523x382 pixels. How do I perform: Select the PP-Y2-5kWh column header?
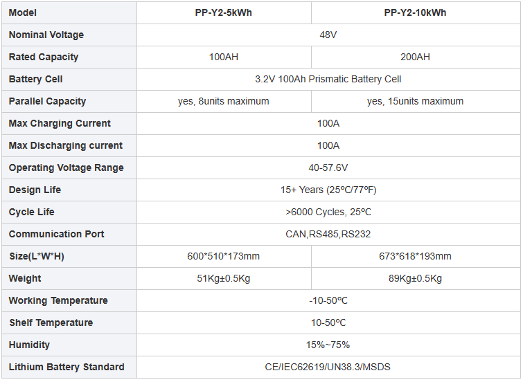[x=224, y=12]
